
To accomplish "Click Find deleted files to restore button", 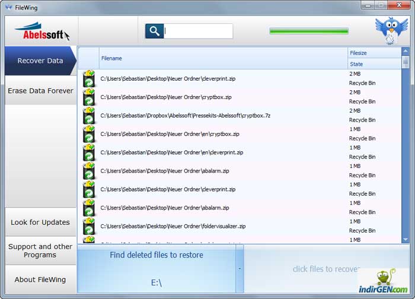I will (x=157, y=269).
